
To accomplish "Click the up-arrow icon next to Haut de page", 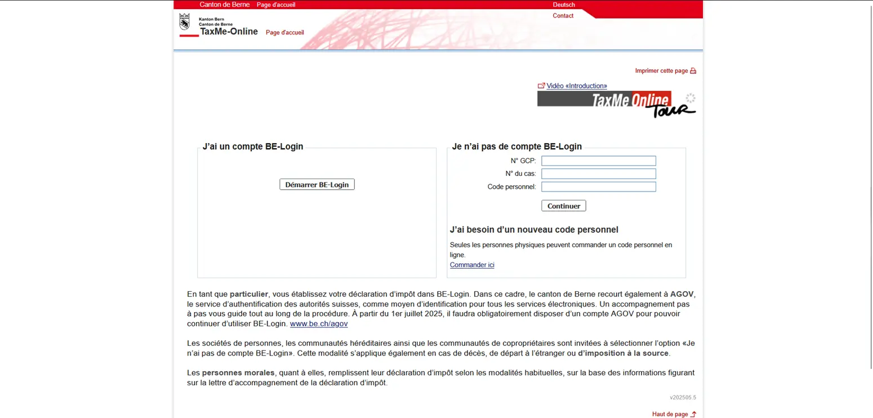I will click(x=693, y=414).
